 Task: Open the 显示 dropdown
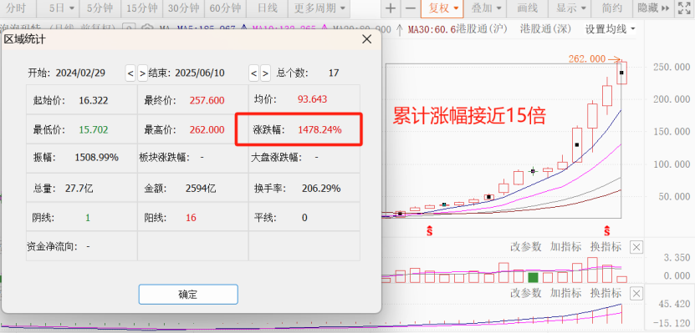click(x=571, y=8)
